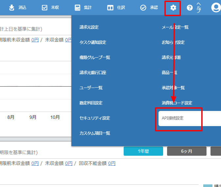Open 権限グループ一覧 menu entry

95,57
